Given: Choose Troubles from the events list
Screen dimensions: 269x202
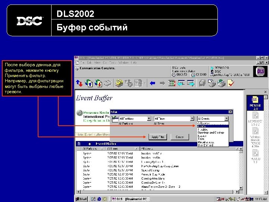Looking at the screenshot, I should pos(213,129).
